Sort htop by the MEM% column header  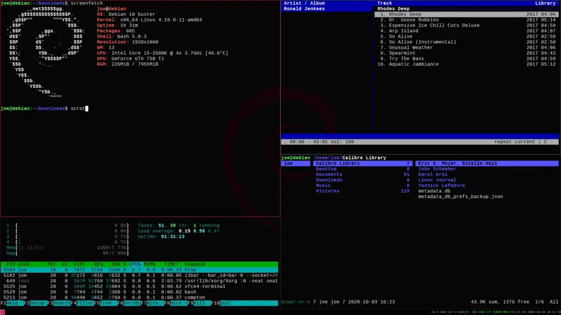(150, 264)
